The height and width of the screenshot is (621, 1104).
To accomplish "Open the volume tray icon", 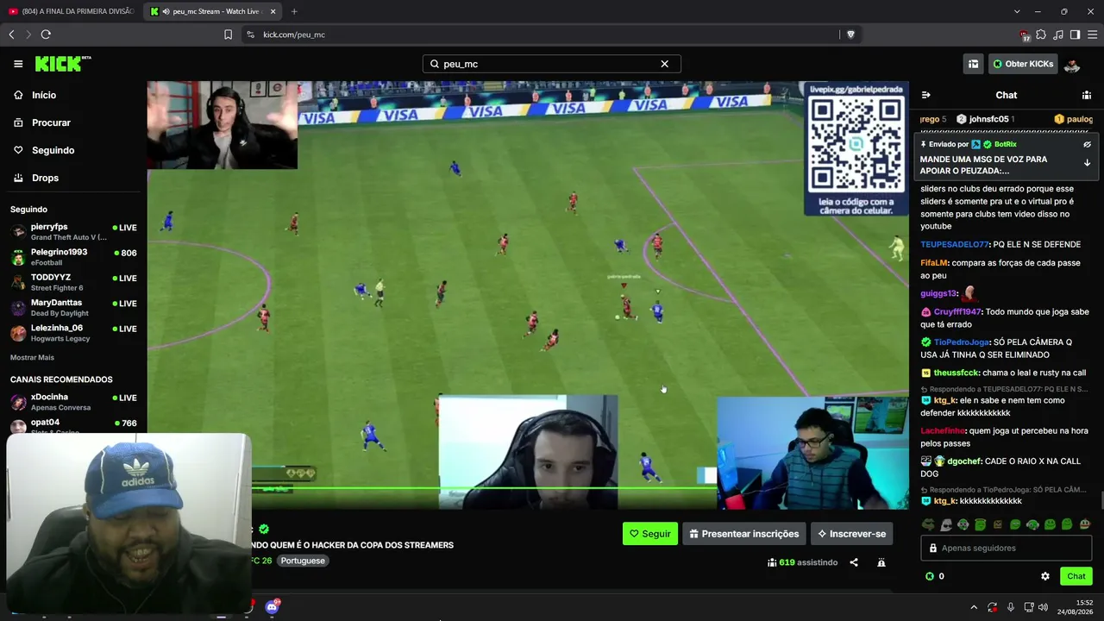I will pos(1043,607).
